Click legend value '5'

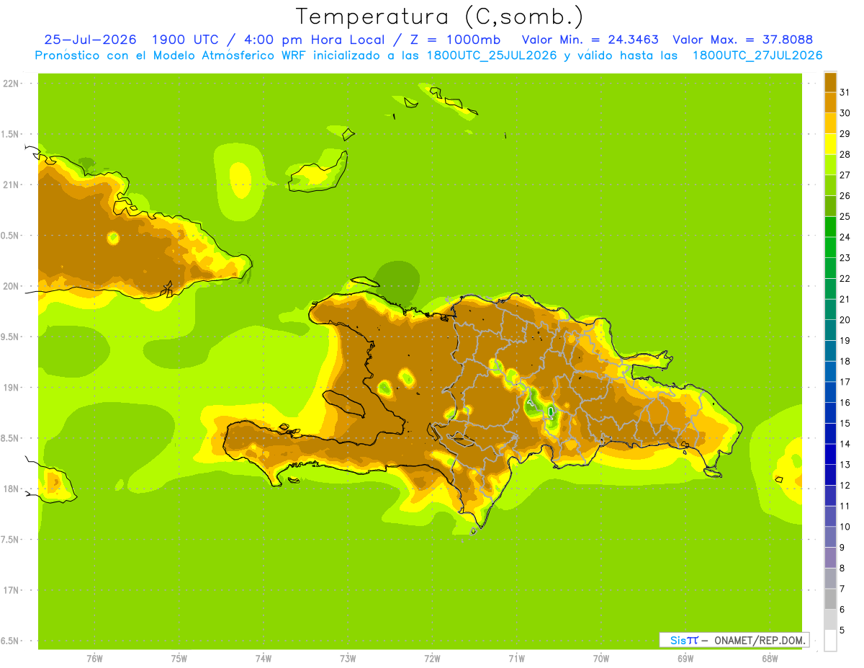pos(842,631)
